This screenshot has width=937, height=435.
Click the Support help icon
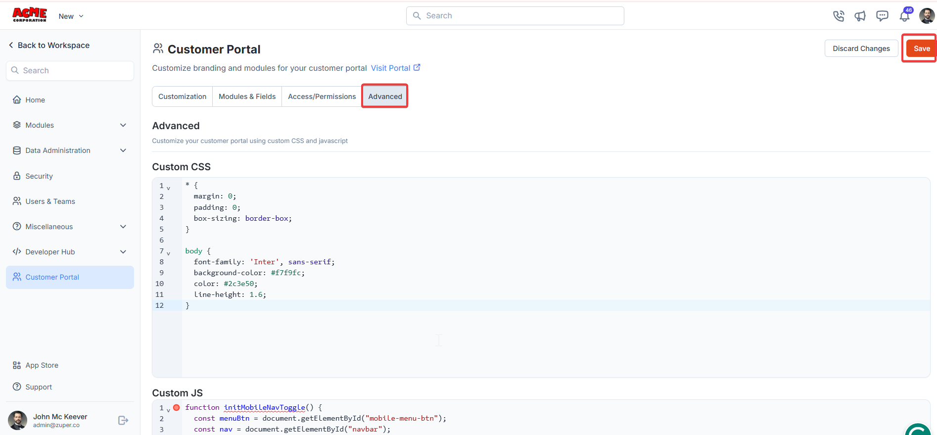click(x=17, y=387)
